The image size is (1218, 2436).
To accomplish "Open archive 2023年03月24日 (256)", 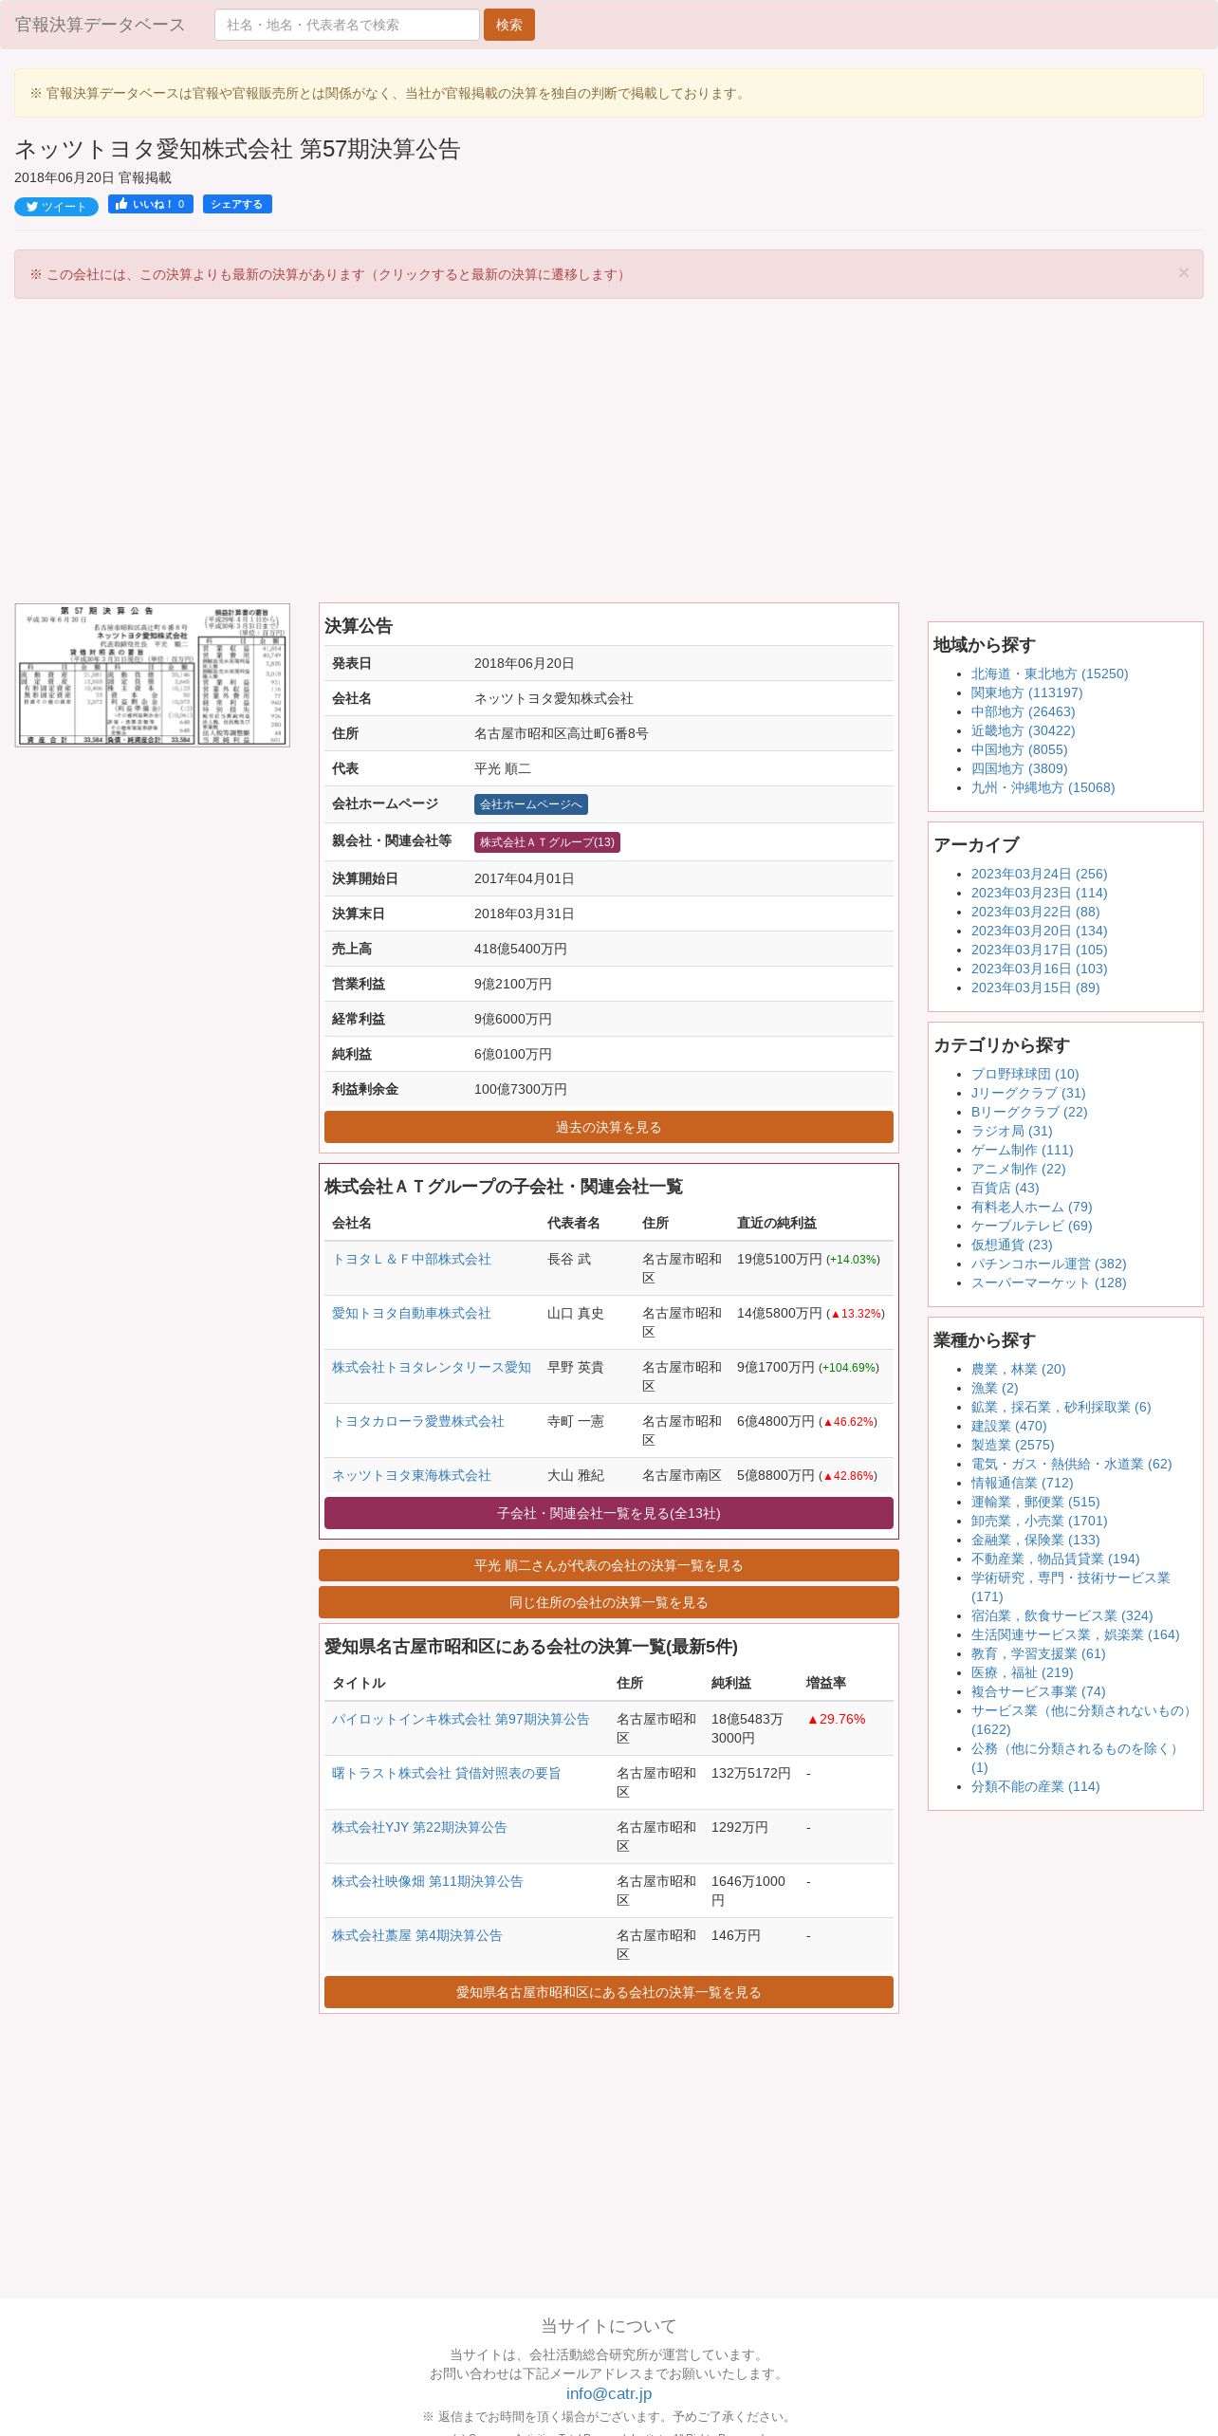I will [x=1039, y=874].
